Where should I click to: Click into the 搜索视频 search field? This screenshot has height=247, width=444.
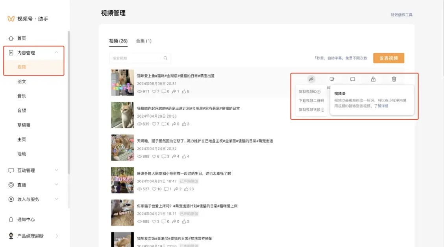[136, 58]
